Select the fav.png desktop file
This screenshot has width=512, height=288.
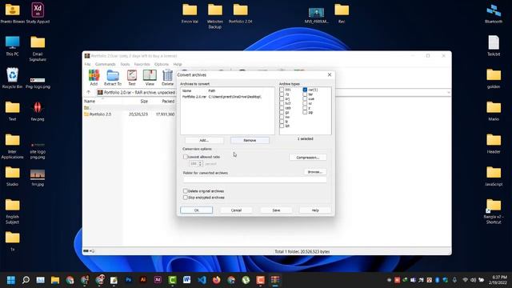38,110
